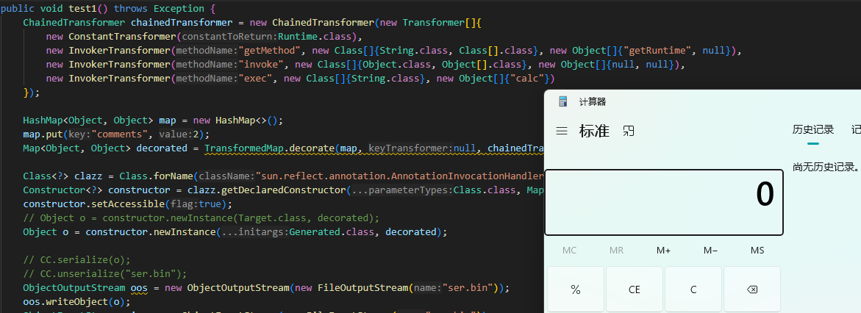Click ConstantTransformer in the code
861x313 pixels.
pos(121,37)
